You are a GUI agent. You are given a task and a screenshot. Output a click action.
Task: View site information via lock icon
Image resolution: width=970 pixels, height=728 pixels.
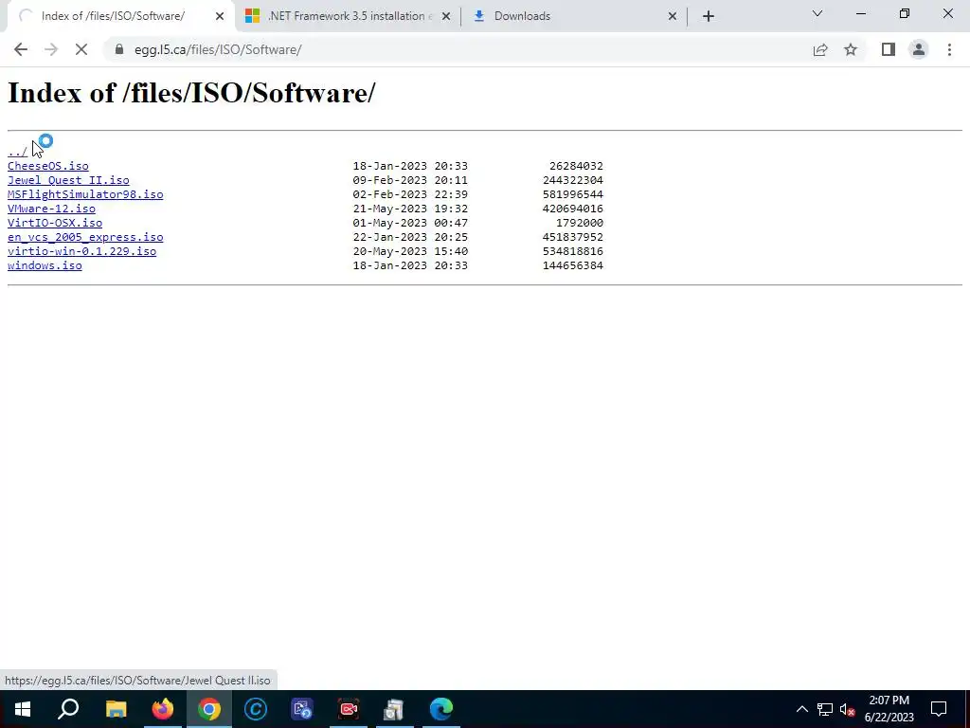pyautogui.click(x=119, y=49)
